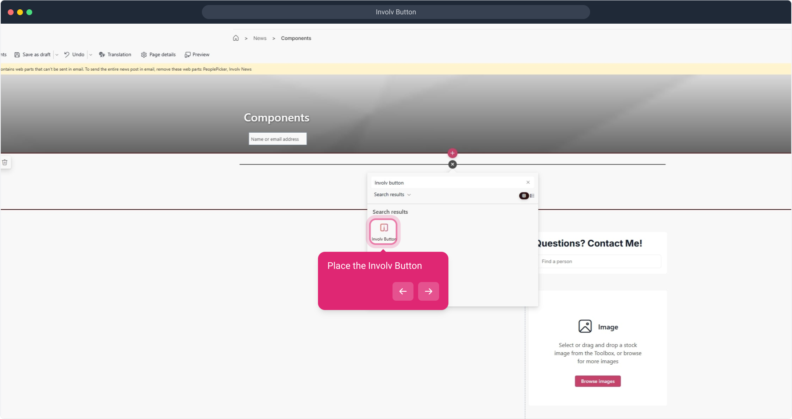Select the Involv Button web part

point(384,232)
